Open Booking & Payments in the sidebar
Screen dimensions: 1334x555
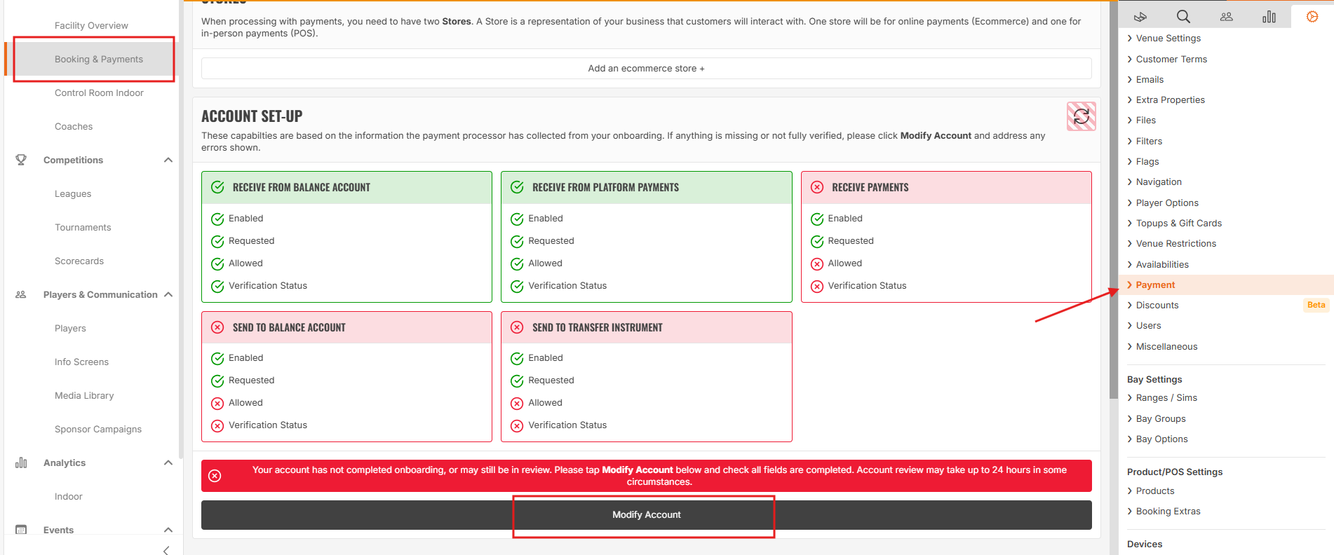tap(98, 59)
